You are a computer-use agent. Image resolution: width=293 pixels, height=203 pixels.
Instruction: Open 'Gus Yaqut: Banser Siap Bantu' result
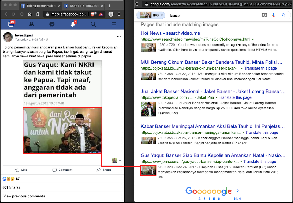[213, 155]
